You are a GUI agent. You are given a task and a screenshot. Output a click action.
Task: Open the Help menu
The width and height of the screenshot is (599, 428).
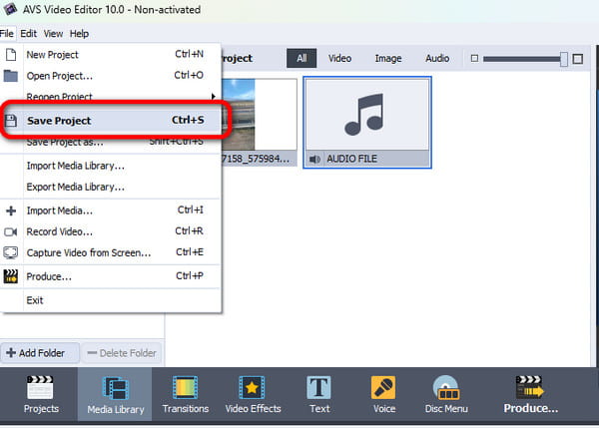(79, 34)
